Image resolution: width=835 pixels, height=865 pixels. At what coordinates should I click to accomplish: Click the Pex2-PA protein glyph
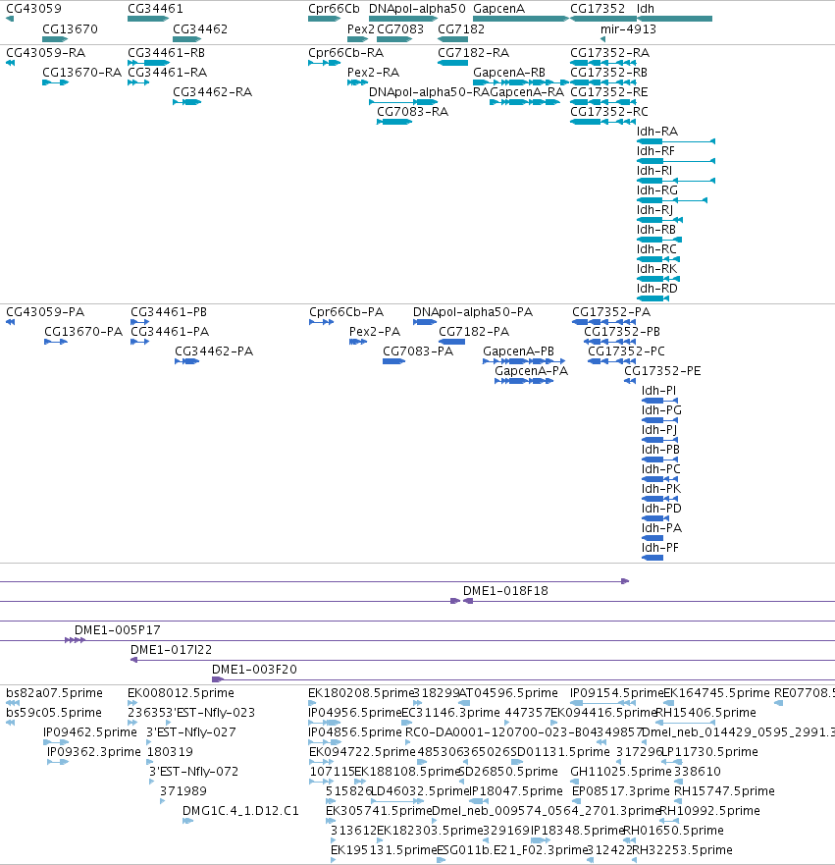[358, 342]
